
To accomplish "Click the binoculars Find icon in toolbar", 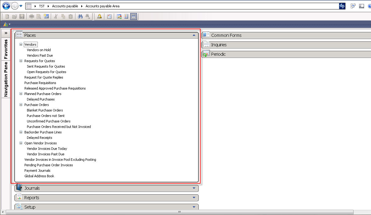I will tap(80, 16).
